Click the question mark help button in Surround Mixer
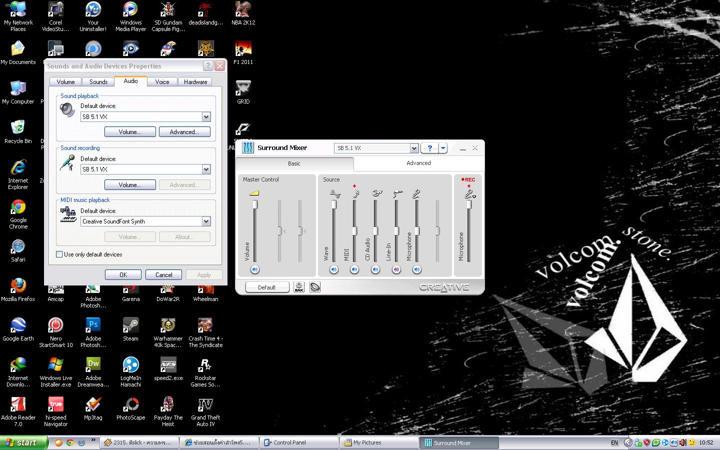720x450 pixels. [x=429, y=148]
